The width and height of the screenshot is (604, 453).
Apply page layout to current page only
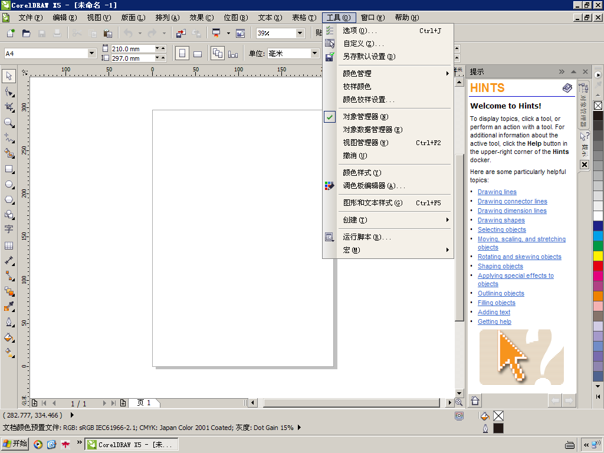pyautogui.click(x=233, y=54)
